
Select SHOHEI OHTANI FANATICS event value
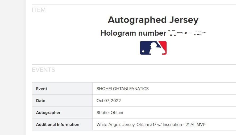122,89
